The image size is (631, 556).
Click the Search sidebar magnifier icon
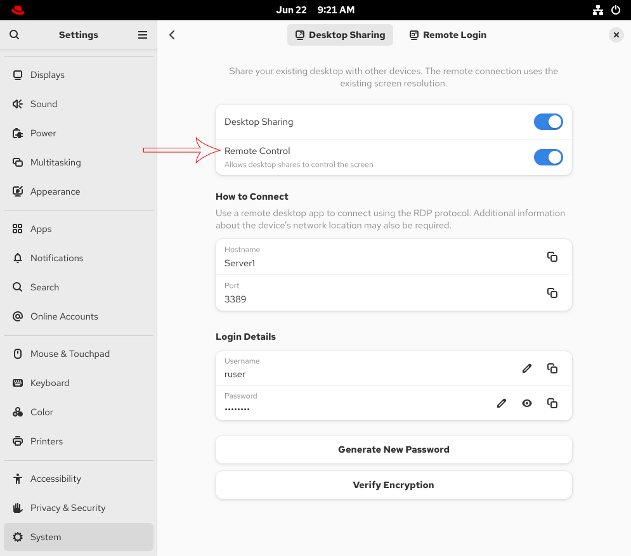click(x=18, y=287)
